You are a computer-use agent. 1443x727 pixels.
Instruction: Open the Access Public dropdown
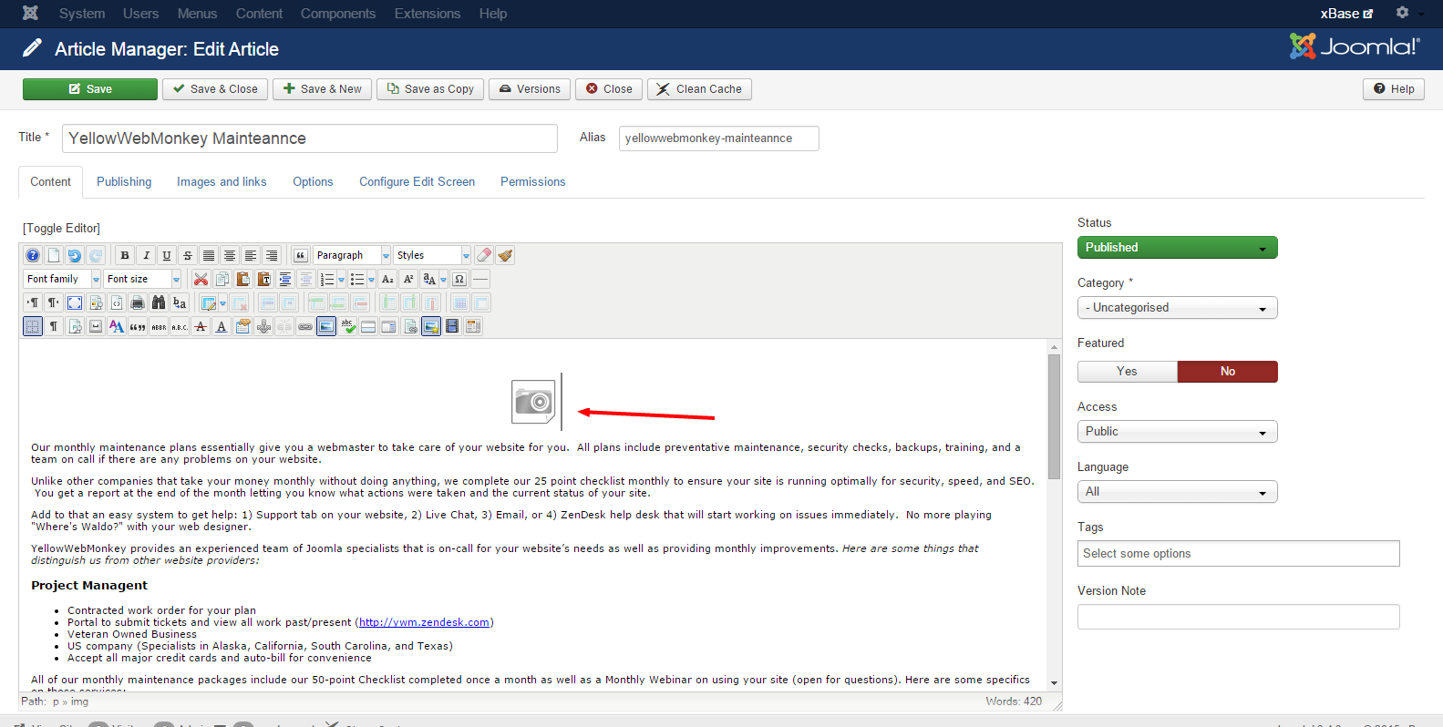click(1177, 432)
